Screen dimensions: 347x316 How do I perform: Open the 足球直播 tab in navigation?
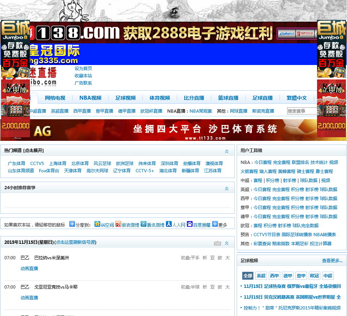click(x=263, y=98)
